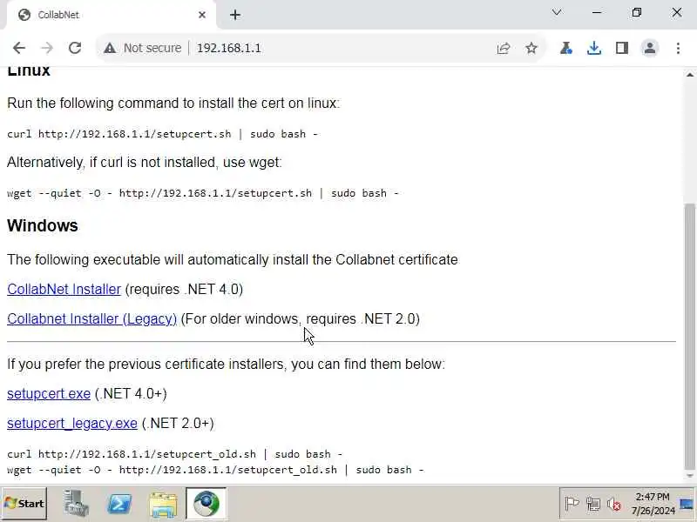Image resolution: width=697 pixels, height=522 pixels.
Task: Click scrollbar up arrow
Action: 689,75
